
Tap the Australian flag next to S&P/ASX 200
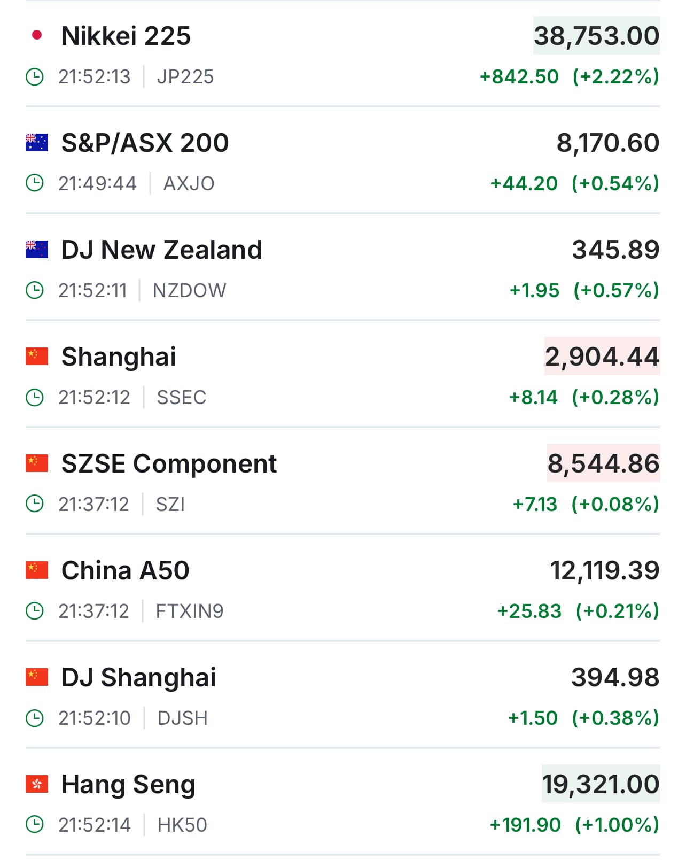pyautogui.click(x=37, y=143)
